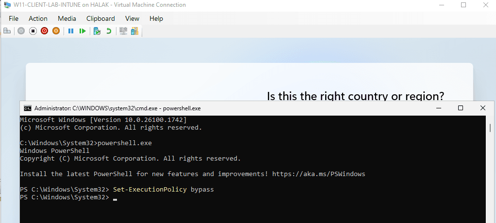Minimize the Virtual Machine Connection window
Viewport: 496px width, 223px height.
[x=443, y=5]
